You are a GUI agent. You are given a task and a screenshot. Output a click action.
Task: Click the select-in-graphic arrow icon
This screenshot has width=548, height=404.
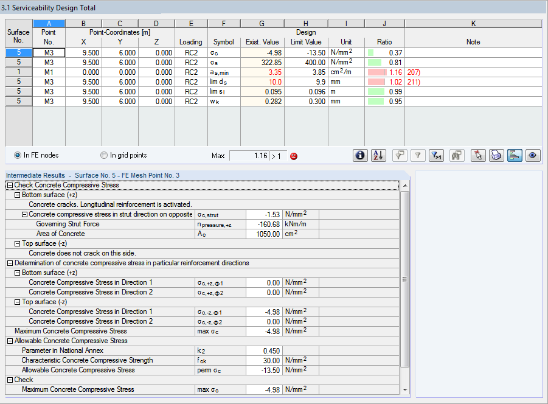pos(477,155)
